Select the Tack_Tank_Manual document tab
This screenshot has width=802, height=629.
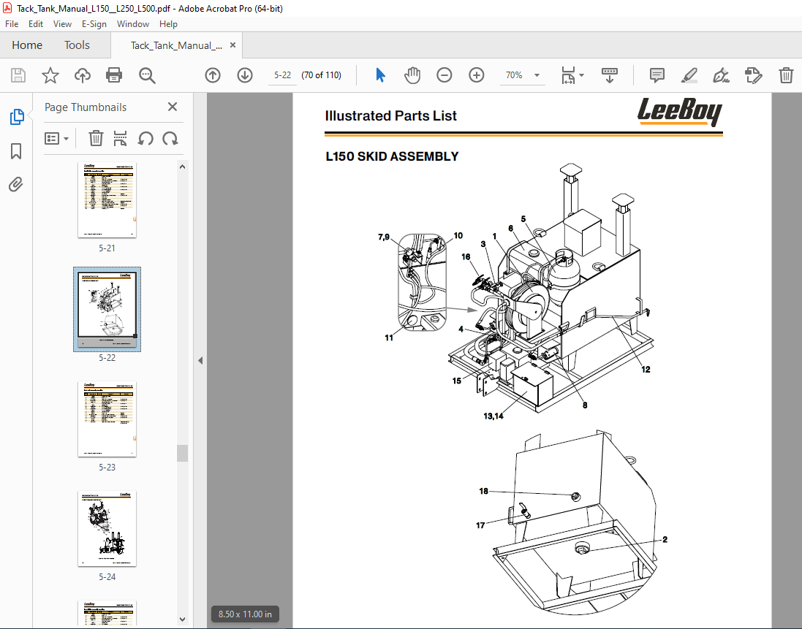click(x=176, y=45)
